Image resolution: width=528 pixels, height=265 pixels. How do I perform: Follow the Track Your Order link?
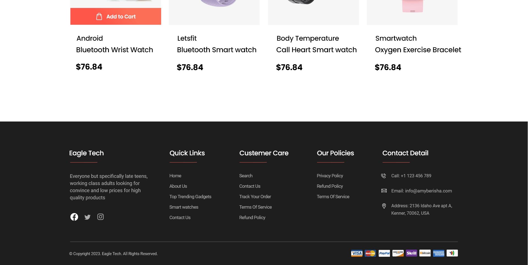coord(255,197)
